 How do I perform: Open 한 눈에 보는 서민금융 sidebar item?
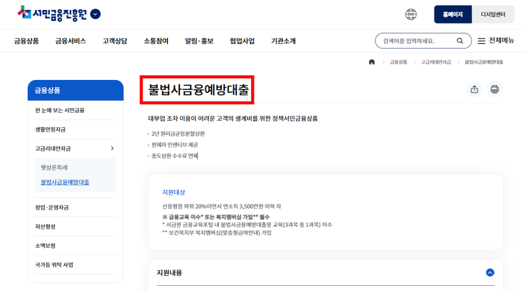click(x=60, y=110)
